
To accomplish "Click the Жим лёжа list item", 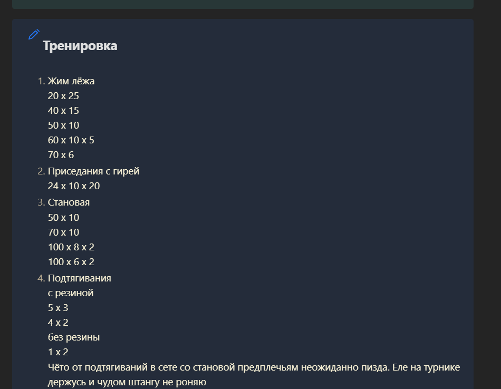I will coord(71,81).
